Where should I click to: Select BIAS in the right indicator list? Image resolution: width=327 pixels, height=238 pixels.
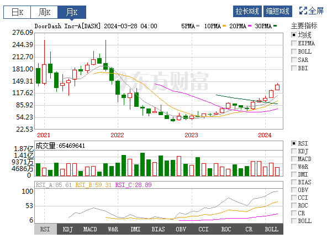point(294,182)
